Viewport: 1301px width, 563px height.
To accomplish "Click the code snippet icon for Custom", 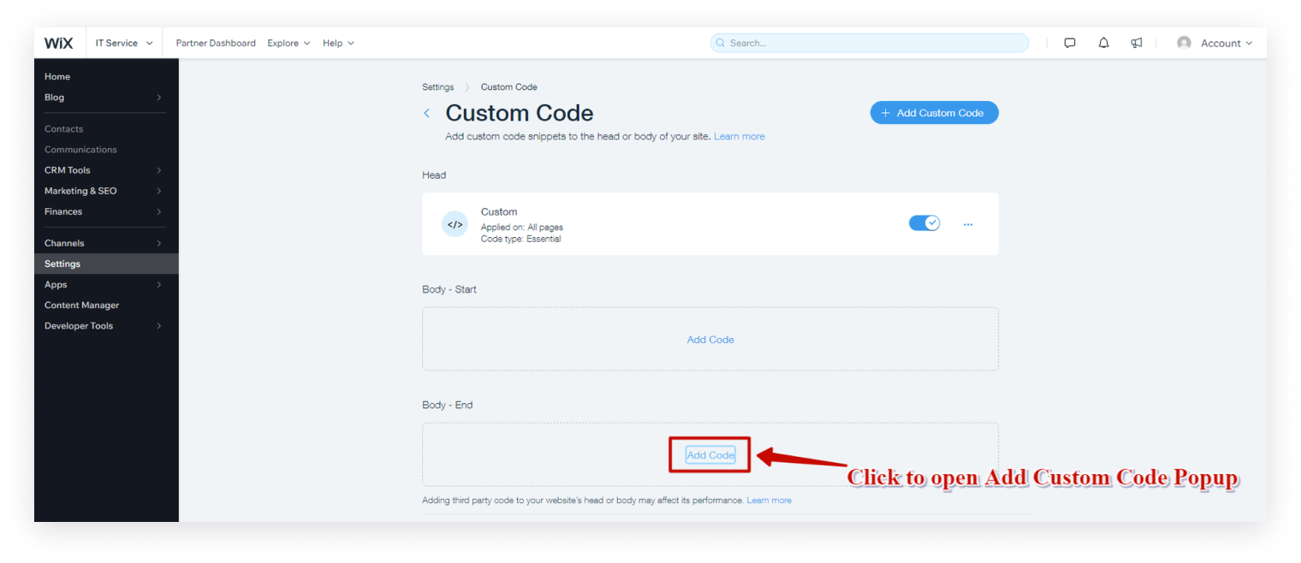I will (454, 224).
